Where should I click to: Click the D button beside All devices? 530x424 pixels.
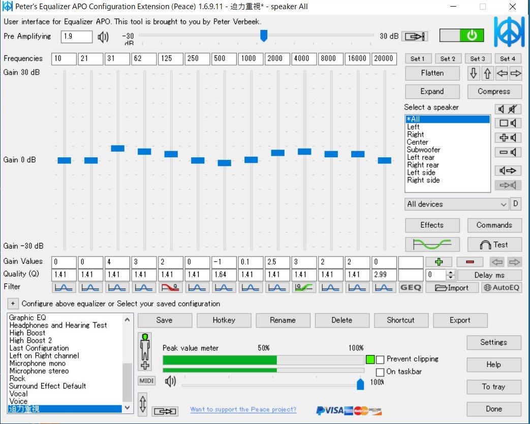point(515,204)
